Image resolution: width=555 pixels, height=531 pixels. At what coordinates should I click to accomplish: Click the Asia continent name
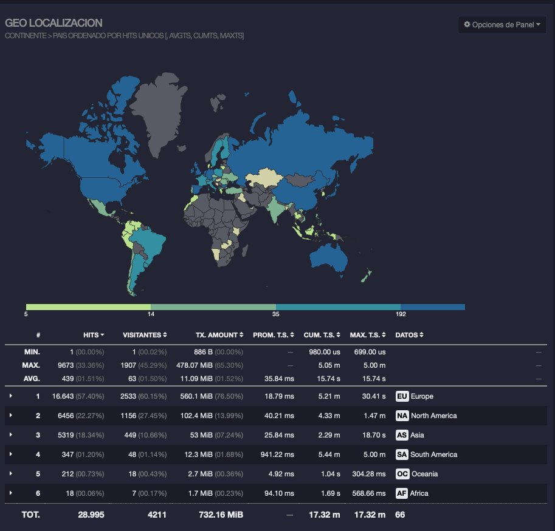pos(417,435)
